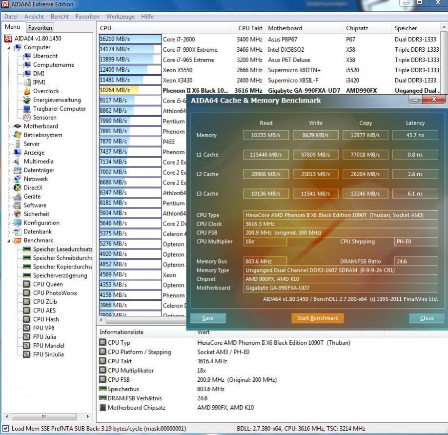Click the Betriebssystem Windows flag icon
The height and width of the screenshot is (435, 448).
pos(18,135)
